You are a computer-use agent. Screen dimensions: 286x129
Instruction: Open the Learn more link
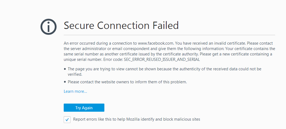75,91
